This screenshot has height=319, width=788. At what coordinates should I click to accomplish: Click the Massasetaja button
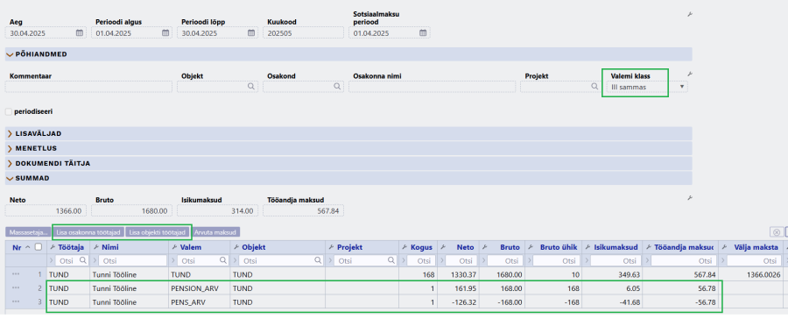point(28,232)
